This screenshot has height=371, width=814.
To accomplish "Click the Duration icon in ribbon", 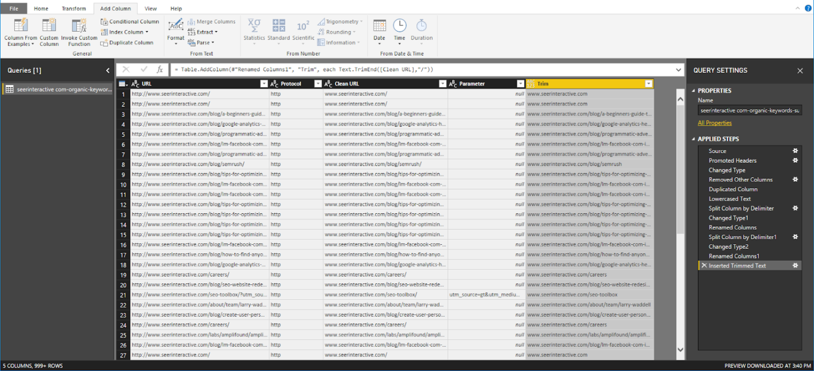I will coord(421,26).
